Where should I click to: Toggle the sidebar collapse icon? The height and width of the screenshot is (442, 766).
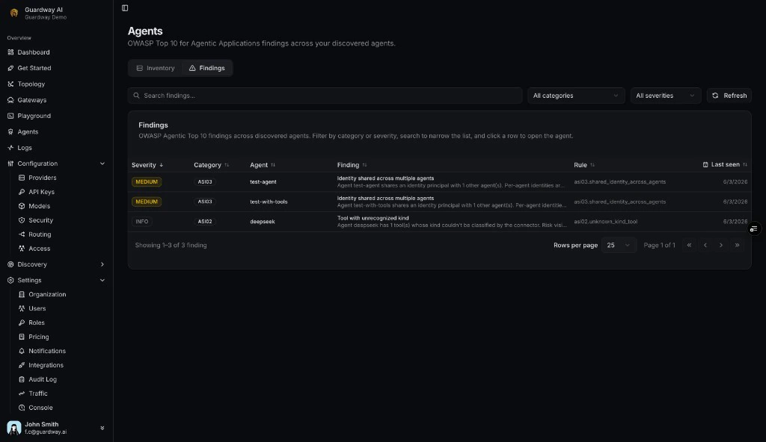point(125,7)
